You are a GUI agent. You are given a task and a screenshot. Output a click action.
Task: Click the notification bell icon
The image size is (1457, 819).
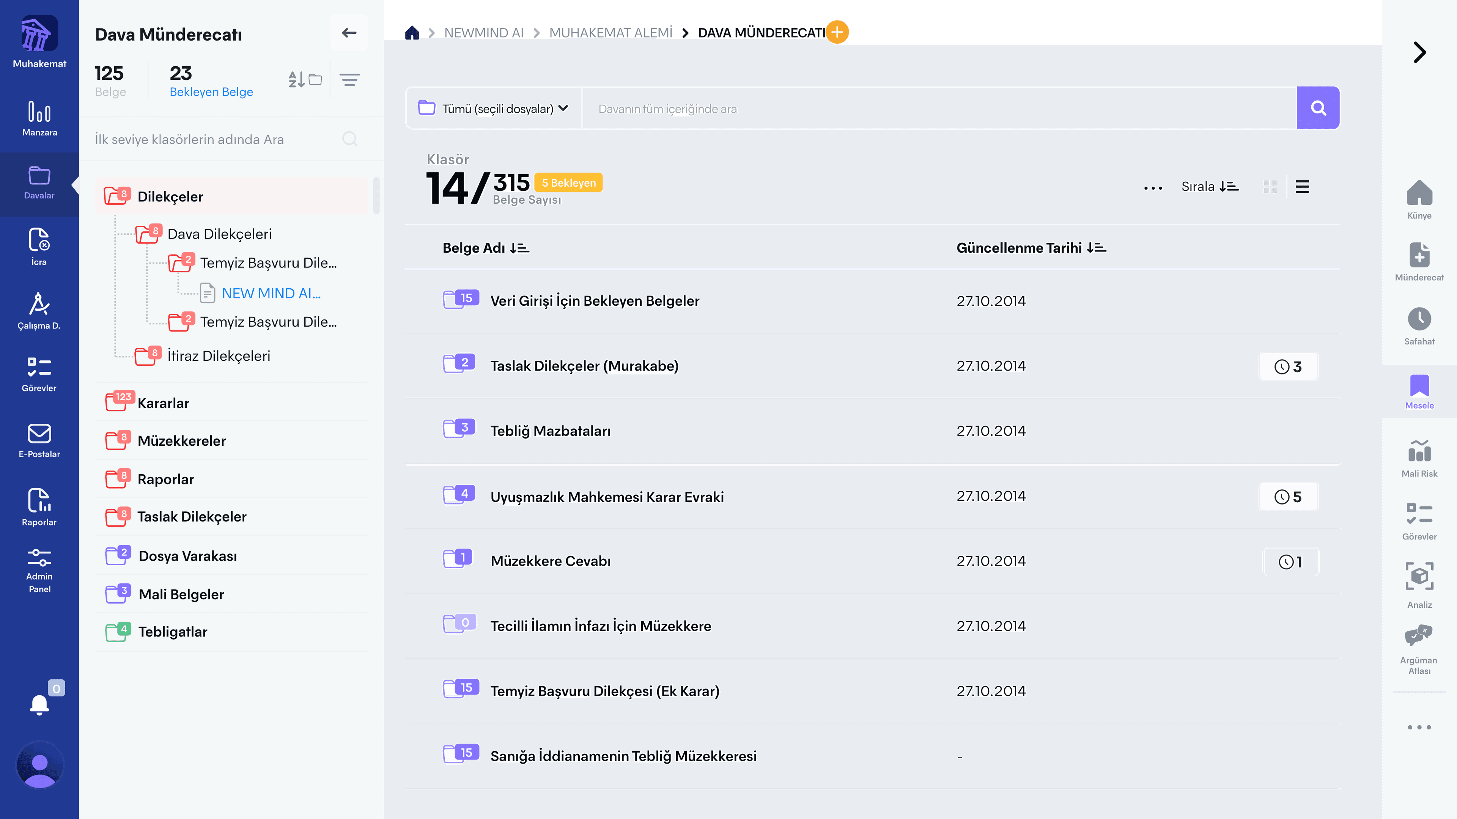pos(39,705)
